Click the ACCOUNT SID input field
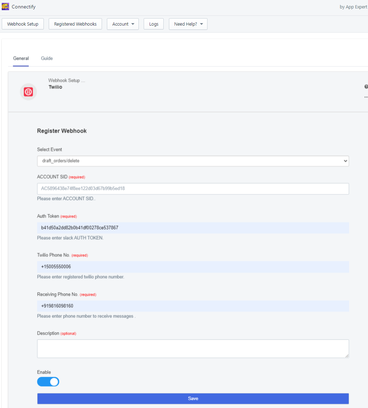Viewport: 368px width, 408px height. coord(193,189)
